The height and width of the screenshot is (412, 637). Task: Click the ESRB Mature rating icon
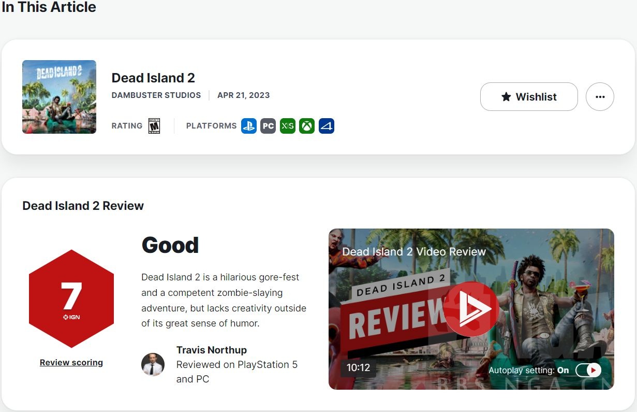click(154, 126)
